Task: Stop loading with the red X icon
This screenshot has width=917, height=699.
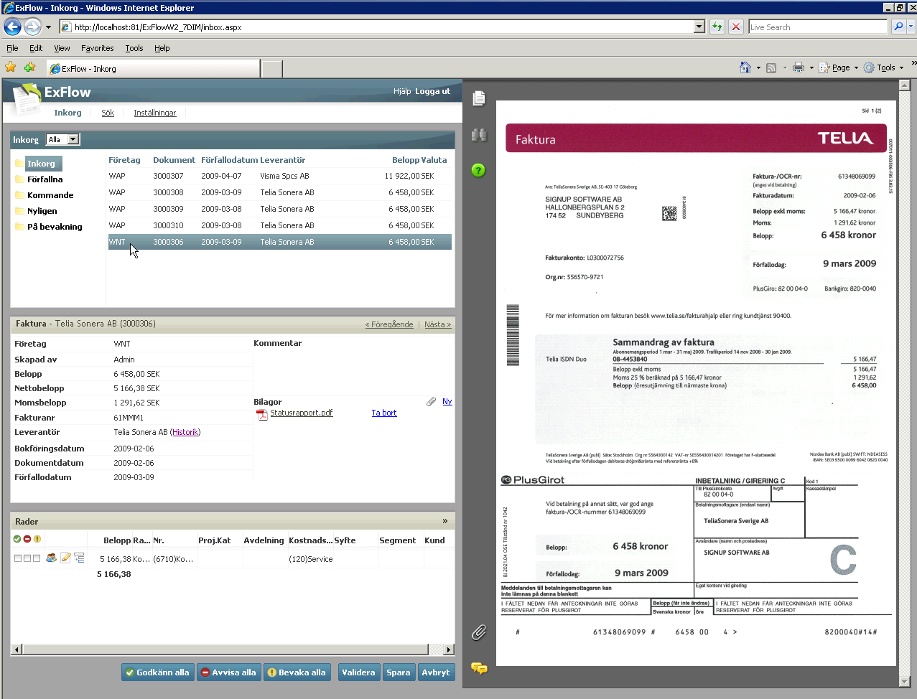Action: point(736,27)
